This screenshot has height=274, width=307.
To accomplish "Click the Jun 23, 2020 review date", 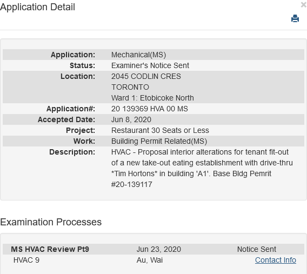I will pos(158,249).
